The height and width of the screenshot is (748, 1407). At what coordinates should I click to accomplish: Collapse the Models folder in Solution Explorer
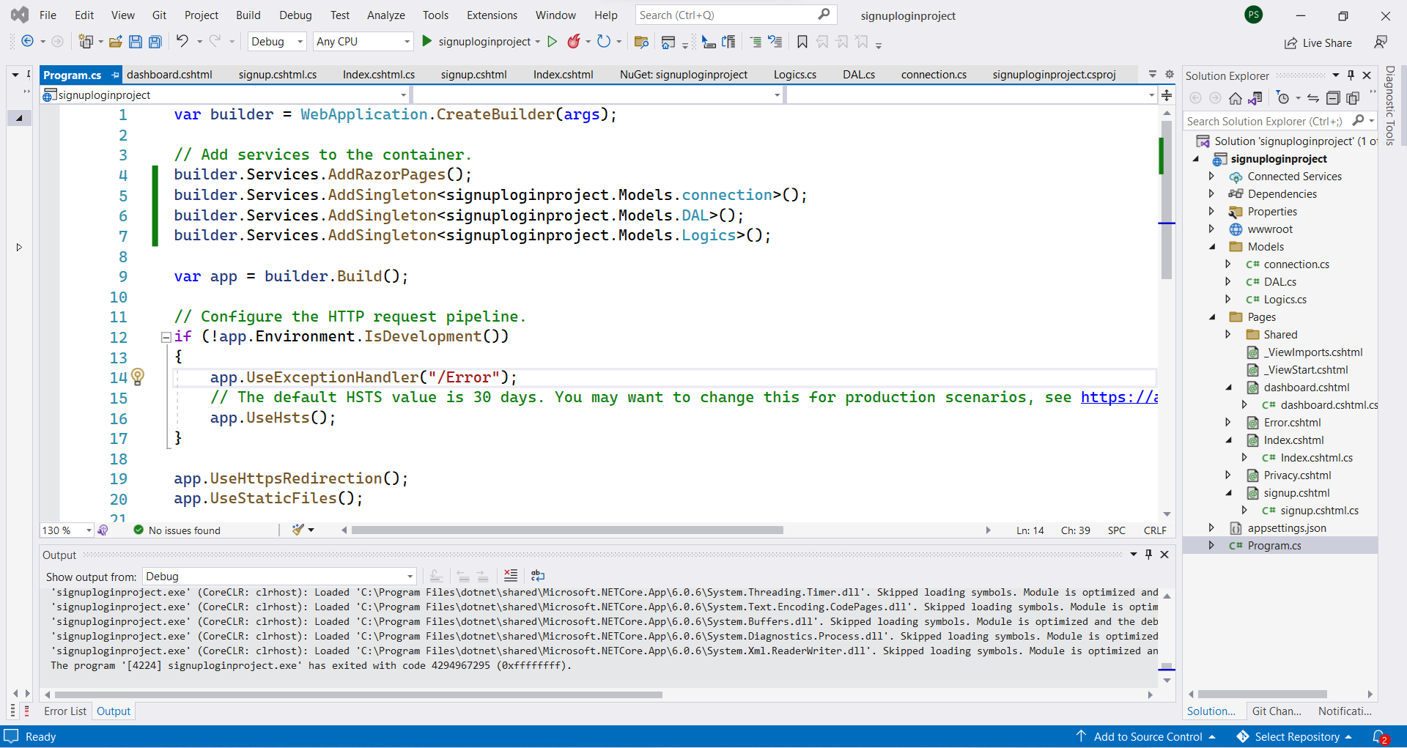tap(1213, 247)
